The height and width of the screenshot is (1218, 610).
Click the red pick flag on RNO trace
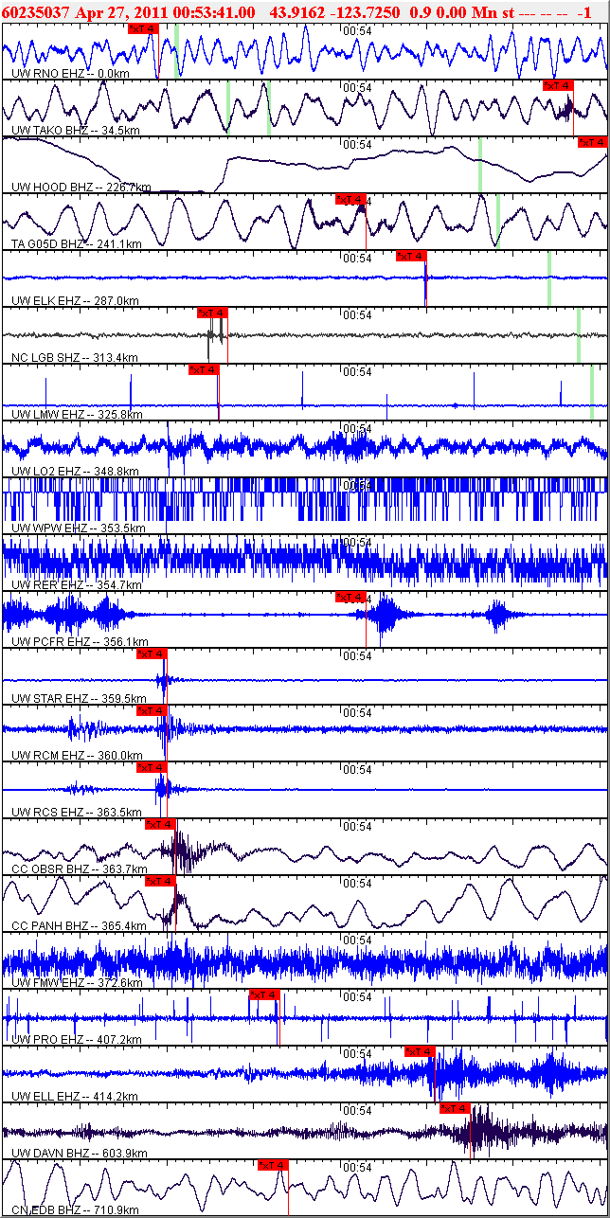point(143,29)
